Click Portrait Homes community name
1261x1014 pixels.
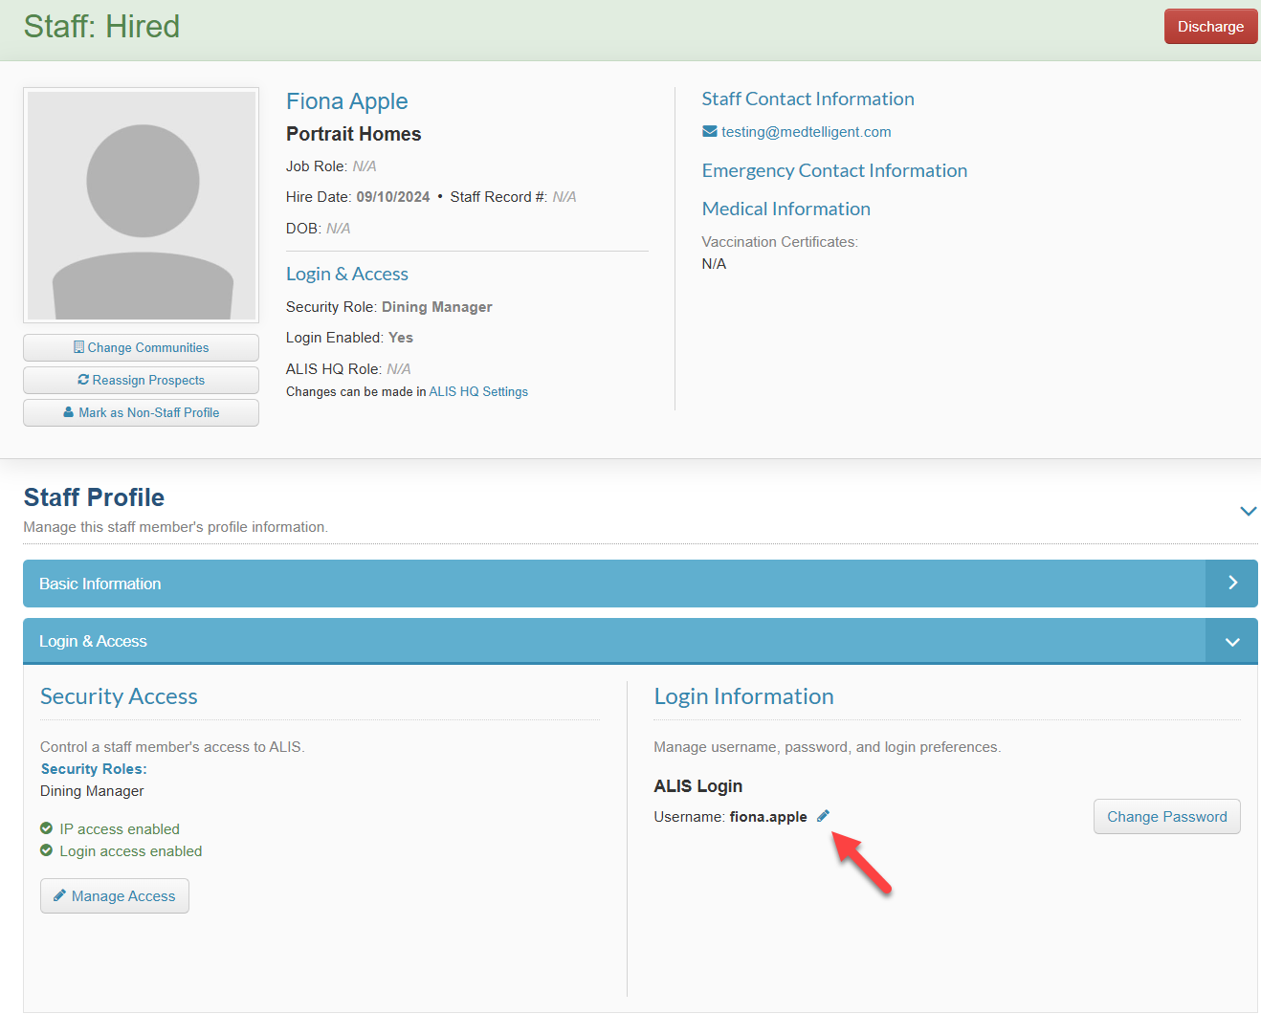point(353,134)
